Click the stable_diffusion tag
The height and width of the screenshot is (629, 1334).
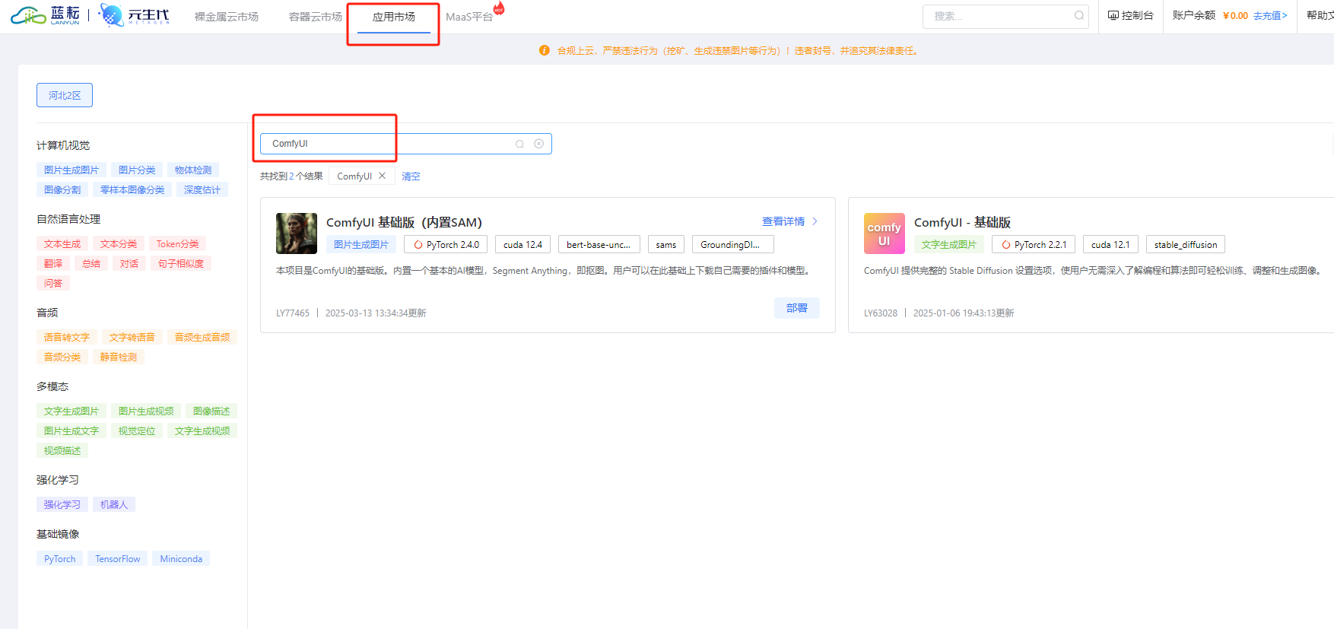(1185, 245)
